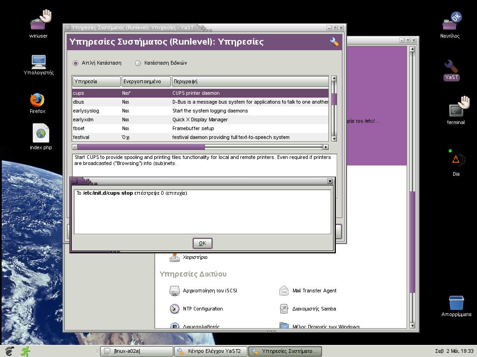Click the wrench icon in the YaST header
This screenshot has height=357, width=477.
(x=334, y=41)
